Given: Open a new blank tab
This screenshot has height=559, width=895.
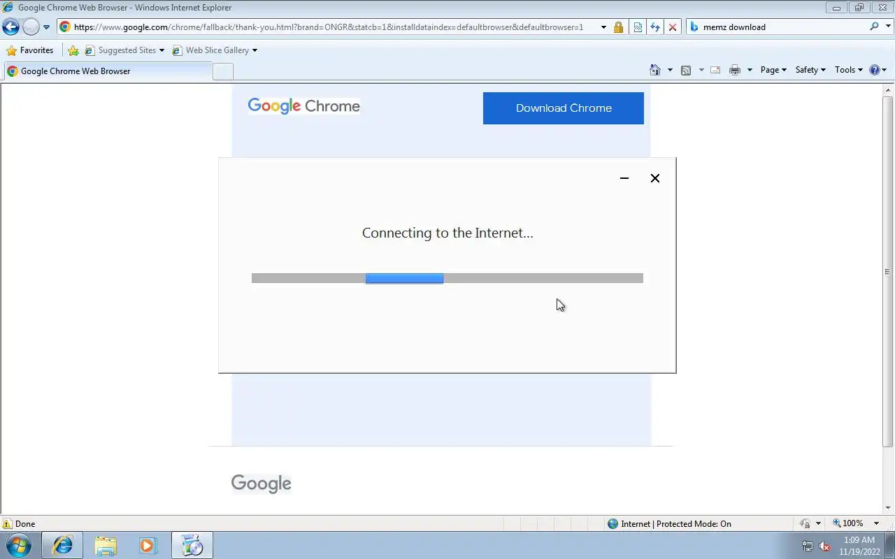Looking at the screenshot, I should click(223, 71).
